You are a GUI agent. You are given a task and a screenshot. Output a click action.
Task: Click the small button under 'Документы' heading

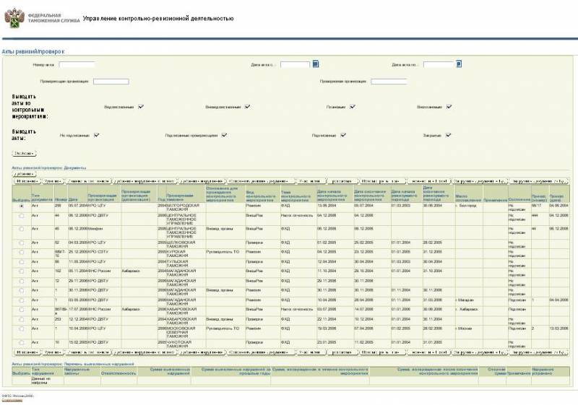coord(25,174)
